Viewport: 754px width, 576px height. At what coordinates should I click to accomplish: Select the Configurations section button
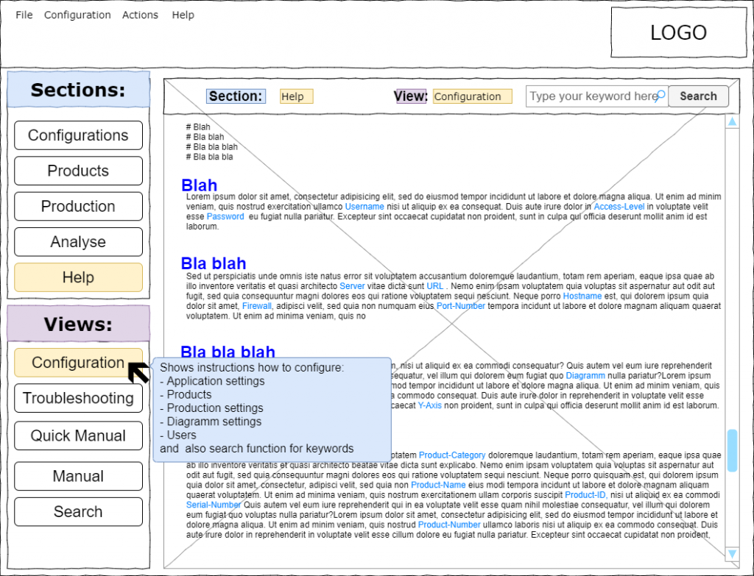78,135
